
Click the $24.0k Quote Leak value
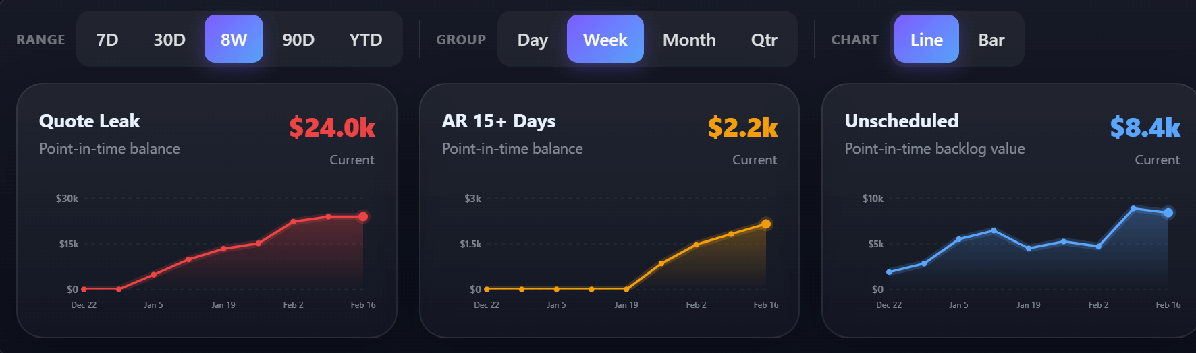point(332,127)
